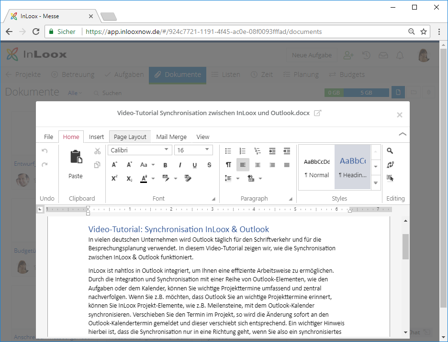Switch to the View ribbon tab
The height and width of the screenshot is (342, 448).
pos(203,137)
